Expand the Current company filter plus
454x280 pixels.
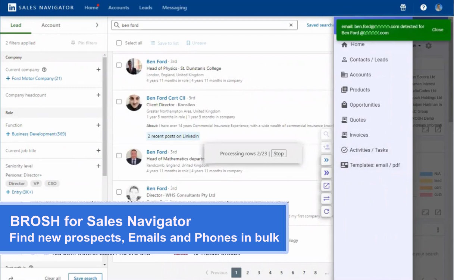(98, 70)
